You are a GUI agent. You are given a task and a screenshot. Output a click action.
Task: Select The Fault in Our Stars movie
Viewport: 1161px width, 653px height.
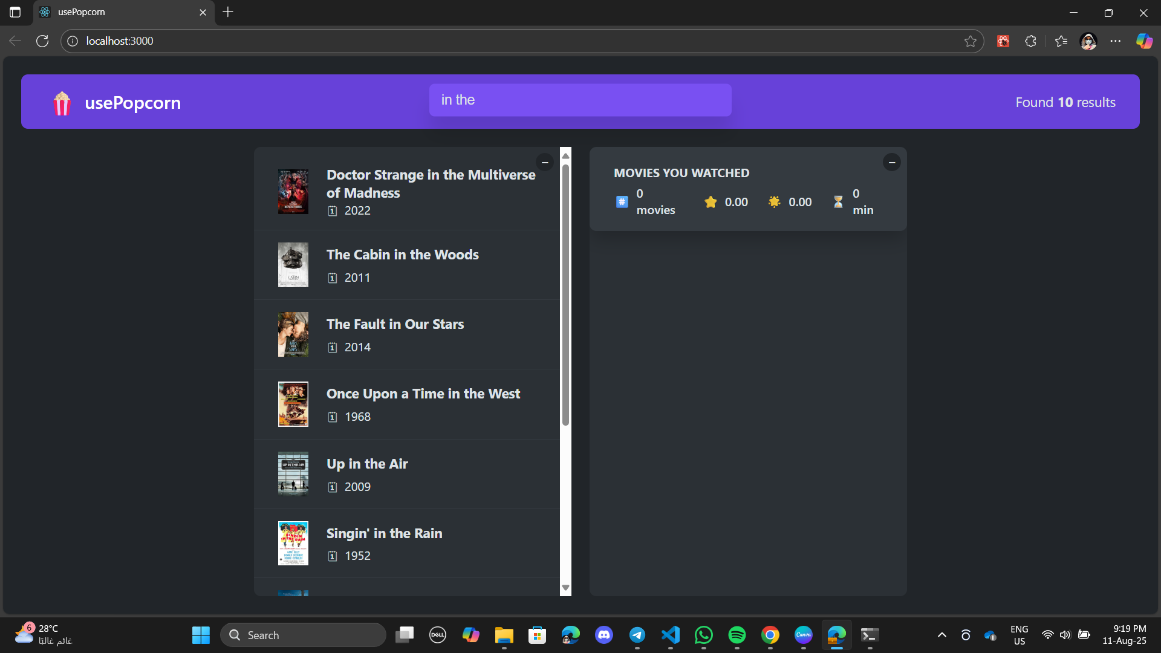(395, 325)
